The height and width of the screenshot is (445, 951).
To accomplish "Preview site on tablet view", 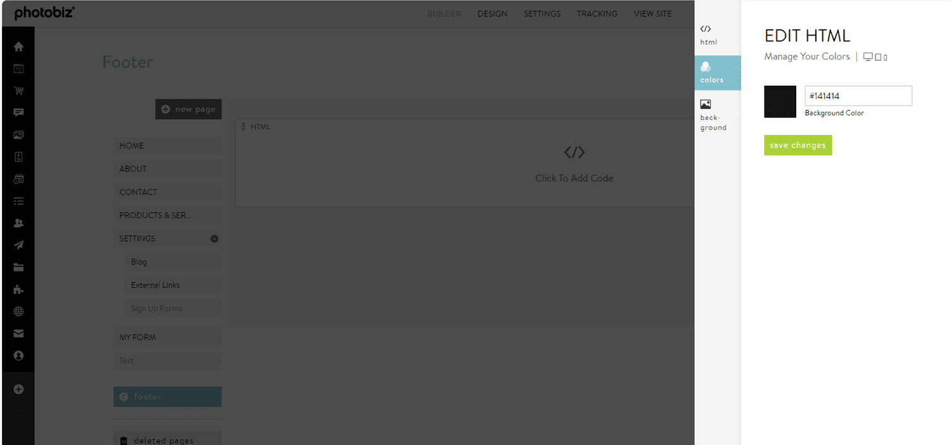I will (877, 56).
